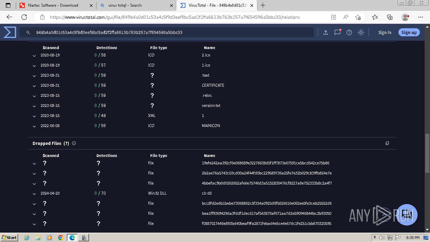Expand the .text row
The height and width of the screenshot is (242, 430).
pos(34,76)
